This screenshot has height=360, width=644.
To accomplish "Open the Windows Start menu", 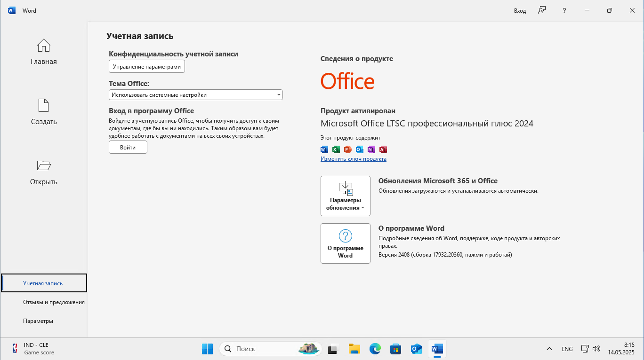I will (x=207, y=349).
